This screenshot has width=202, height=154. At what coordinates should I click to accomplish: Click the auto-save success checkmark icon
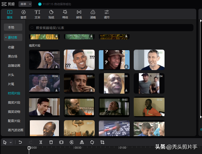tap(40, 4)
